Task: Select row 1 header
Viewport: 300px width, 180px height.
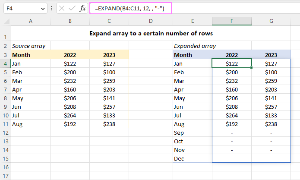Action: coord(5,33)
